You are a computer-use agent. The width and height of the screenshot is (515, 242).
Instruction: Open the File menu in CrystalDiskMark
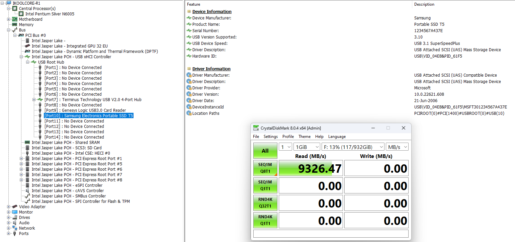click(256, 137)
